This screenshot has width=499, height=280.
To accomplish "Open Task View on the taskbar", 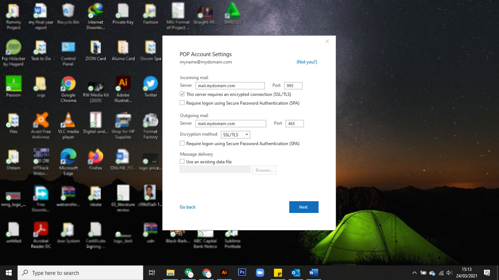I will [152, 273].
